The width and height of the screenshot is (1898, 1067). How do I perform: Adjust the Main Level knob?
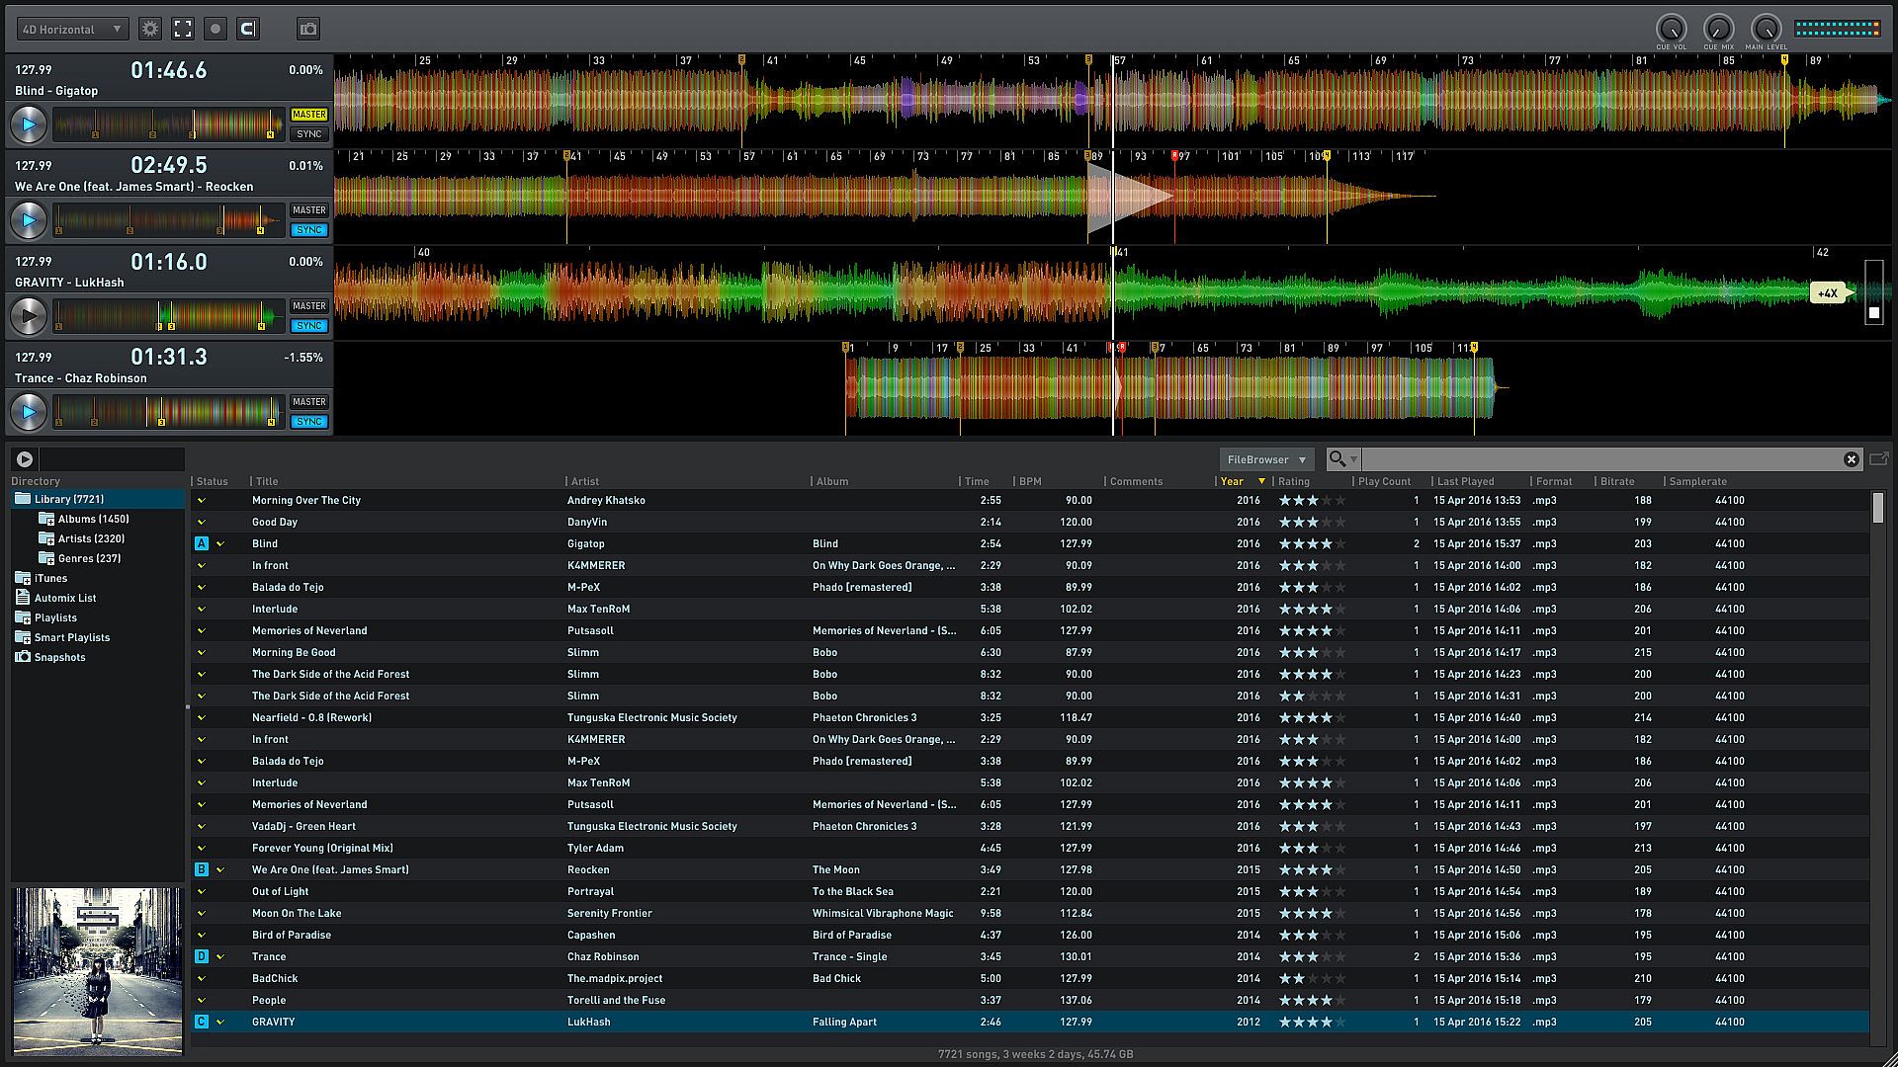[1766, 28]
